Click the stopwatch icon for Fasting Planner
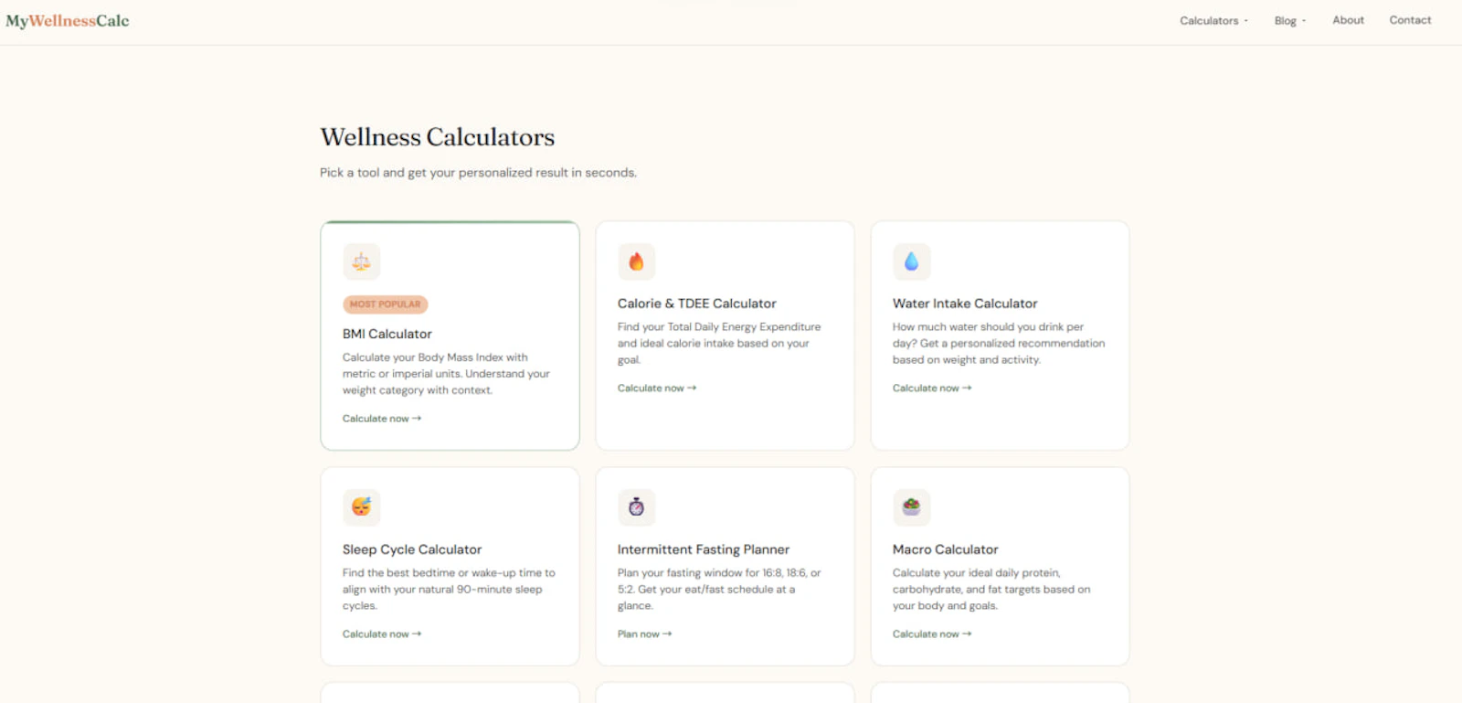This screenshot has width=1462, height=703. coord(637,507)
